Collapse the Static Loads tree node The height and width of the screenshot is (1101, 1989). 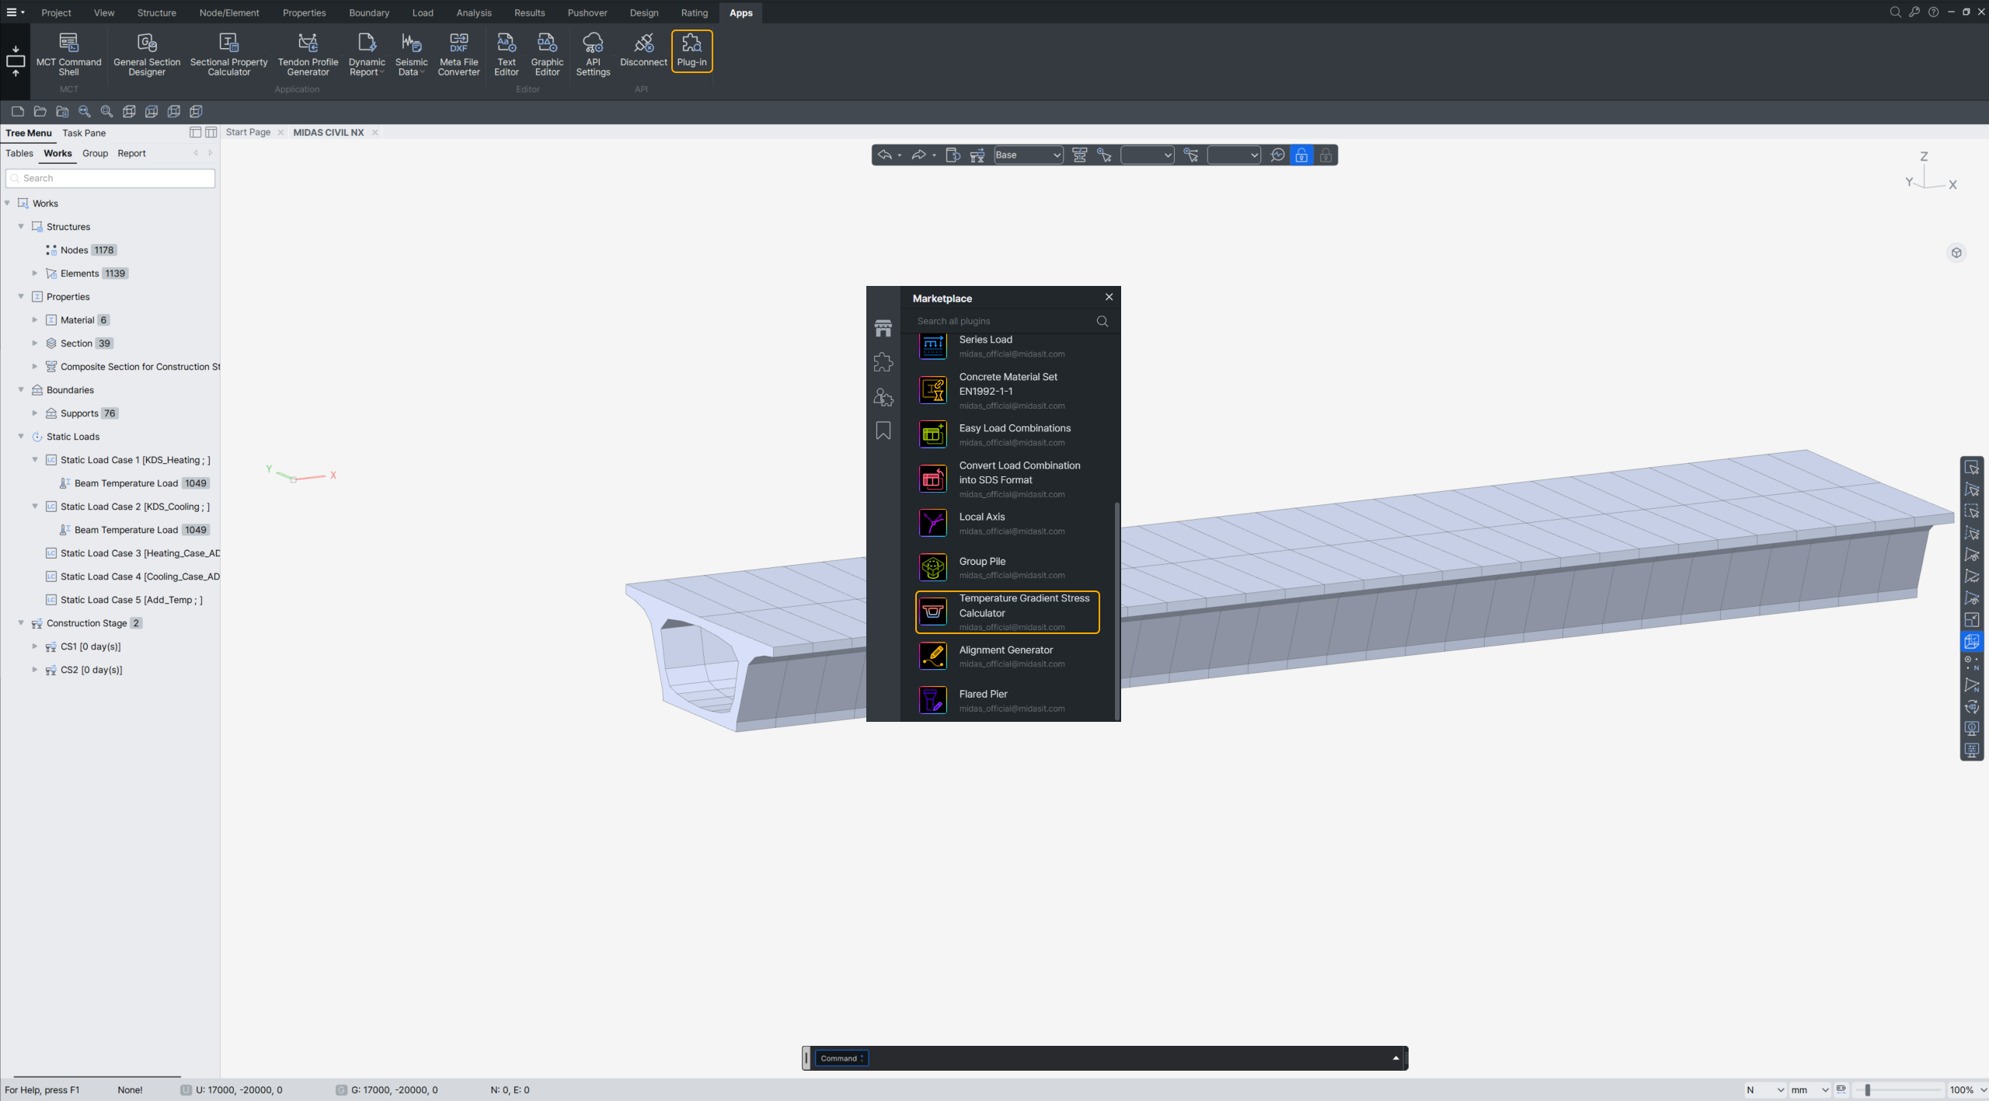(21, 437)
